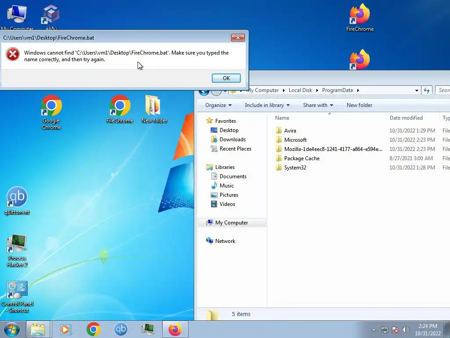Click the network status tray icon
Viewport: 450px width, 338px height.
(384, 330)
